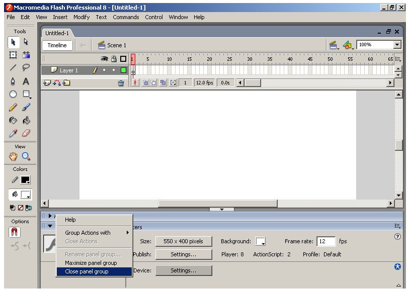The image size is (412, 291).
Task: Select the Pencil tool
Action: click(x=13, y=107)
